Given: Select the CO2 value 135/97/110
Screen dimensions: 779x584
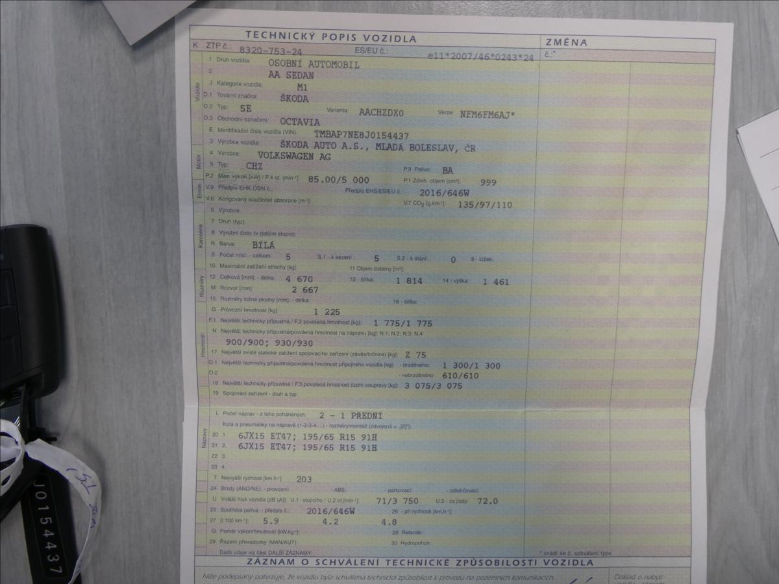Looking at the screenshot, I should pyautogui.click(x=485, y=204).
